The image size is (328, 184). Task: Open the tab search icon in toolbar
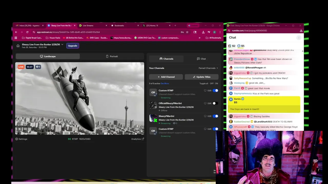[x=195, y=32]
